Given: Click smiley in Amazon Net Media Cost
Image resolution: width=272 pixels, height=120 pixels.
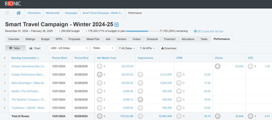Looking at the screenshot, I should click(x=100, y=66).
